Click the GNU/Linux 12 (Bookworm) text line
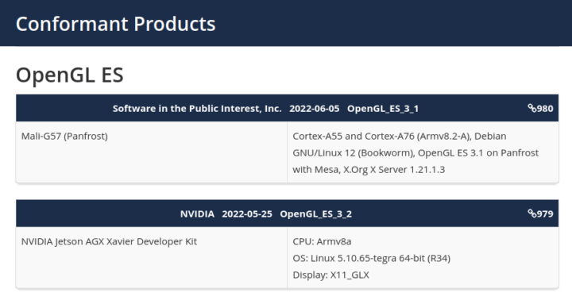The image size is (572, 300). (415, 152)
